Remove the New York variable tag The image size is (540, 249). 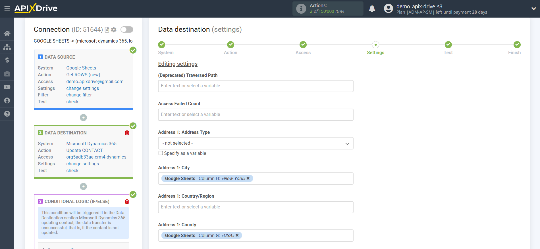point(248,178)
